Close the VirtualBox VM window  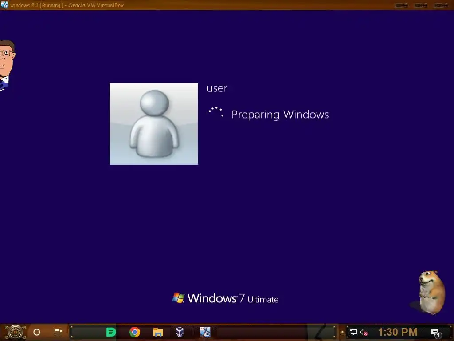click(441, 5)
